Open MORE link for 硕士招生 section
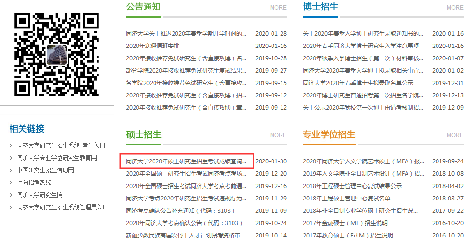476x247 pixels. (278, 135)
